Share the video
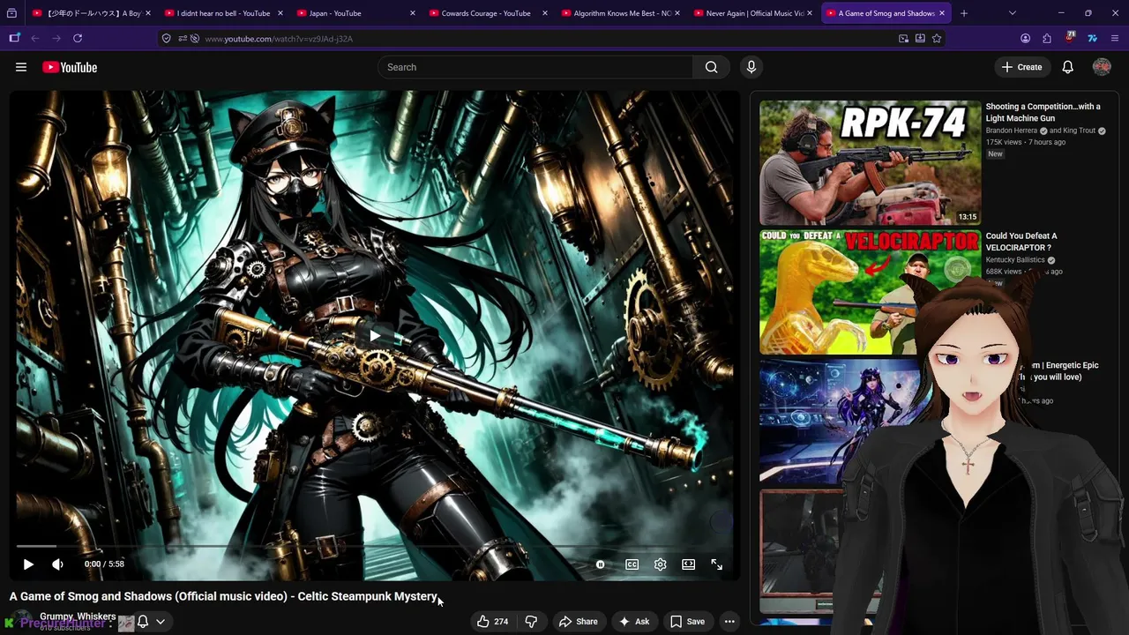 coord(578,622)
